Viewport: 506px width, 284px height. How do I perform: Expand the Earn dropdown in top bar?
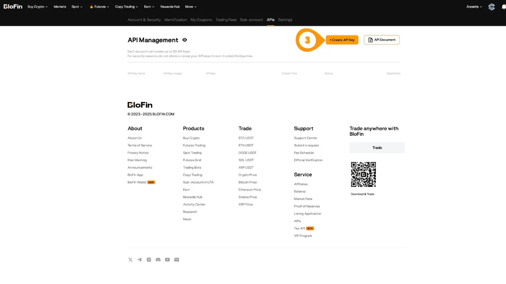tap(149, 7)
